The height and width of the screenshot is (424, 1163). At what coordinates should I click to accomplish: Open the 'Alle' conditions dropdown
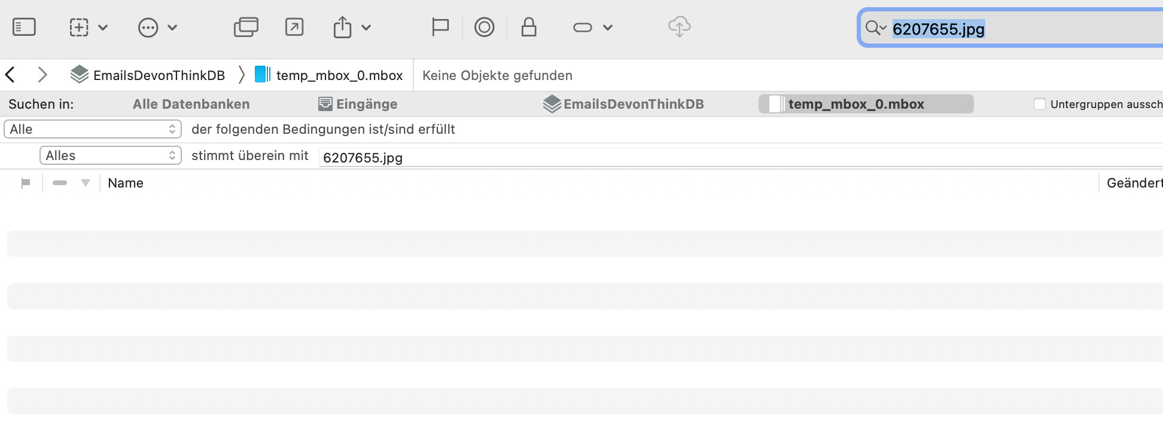tap(93, 129)
